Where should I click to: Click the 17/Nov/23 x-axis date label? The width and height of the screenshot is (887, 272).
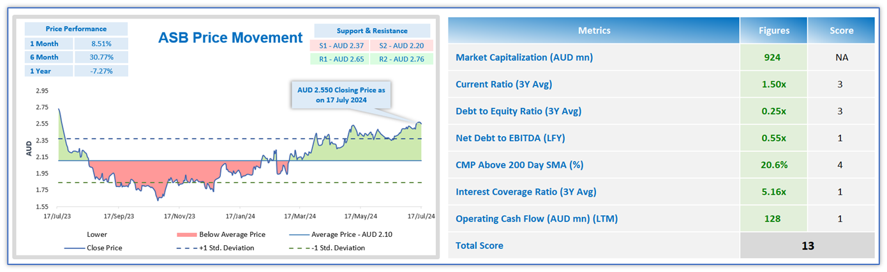pos(180,216)
